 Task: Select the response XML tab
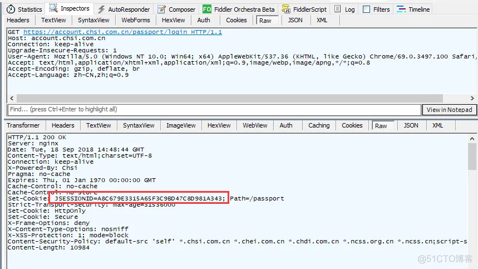coord(438,125)
